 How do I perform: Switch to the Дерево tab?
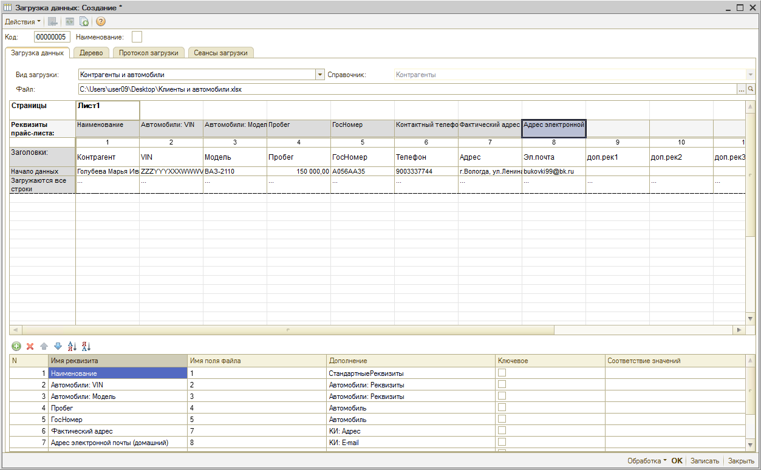click(91, 53)
